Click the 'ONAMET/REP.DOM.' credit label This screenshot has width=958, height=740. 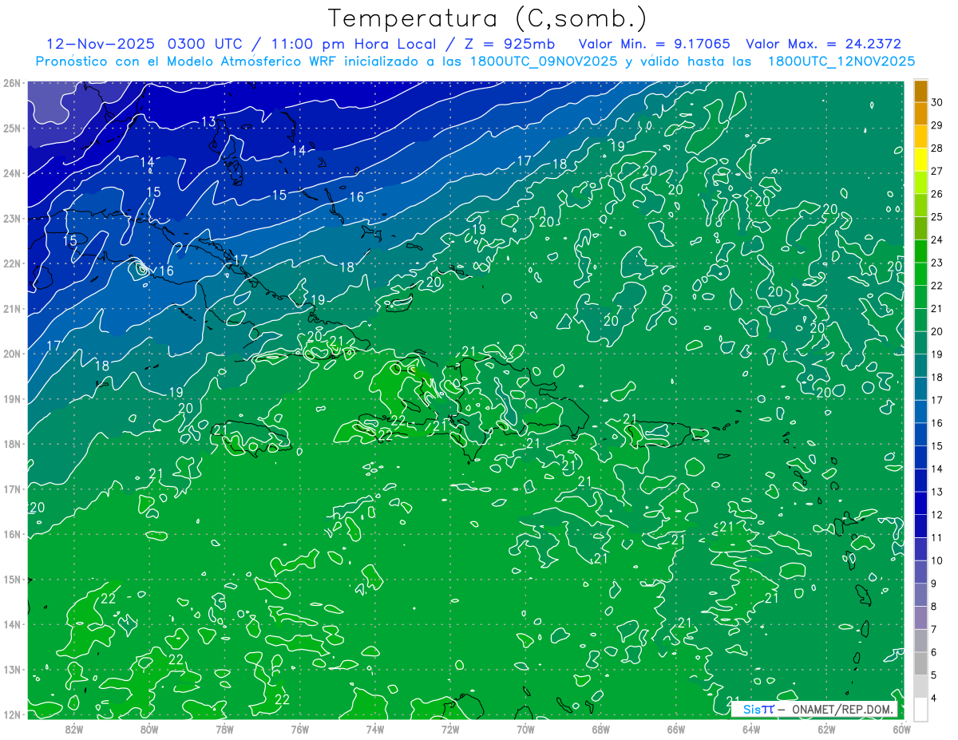843,709
